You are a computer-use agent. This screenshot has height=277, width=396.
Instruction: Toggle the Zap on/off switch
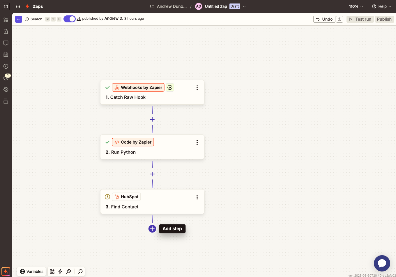point(70,19)
